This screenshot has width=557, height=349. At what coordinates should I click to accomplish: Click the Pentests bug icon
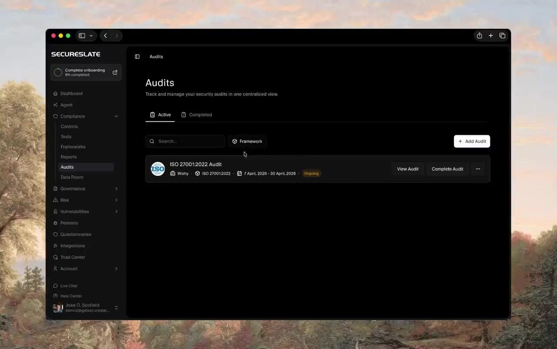tap(55, 223)
